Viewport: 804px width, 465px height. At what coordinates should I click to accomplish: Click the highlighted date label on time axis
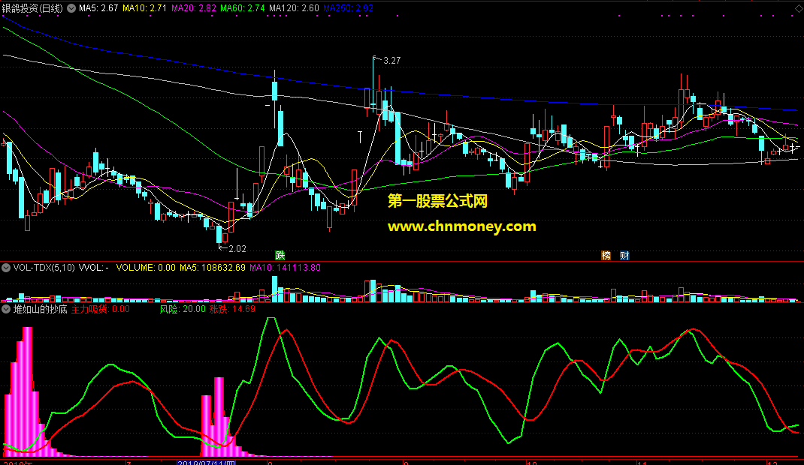pyautogui.click(x=206, y=463)
